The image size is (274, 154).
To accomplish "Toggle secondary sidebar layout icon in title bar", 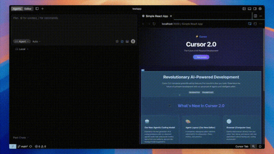I will click(x=255, y=9).
